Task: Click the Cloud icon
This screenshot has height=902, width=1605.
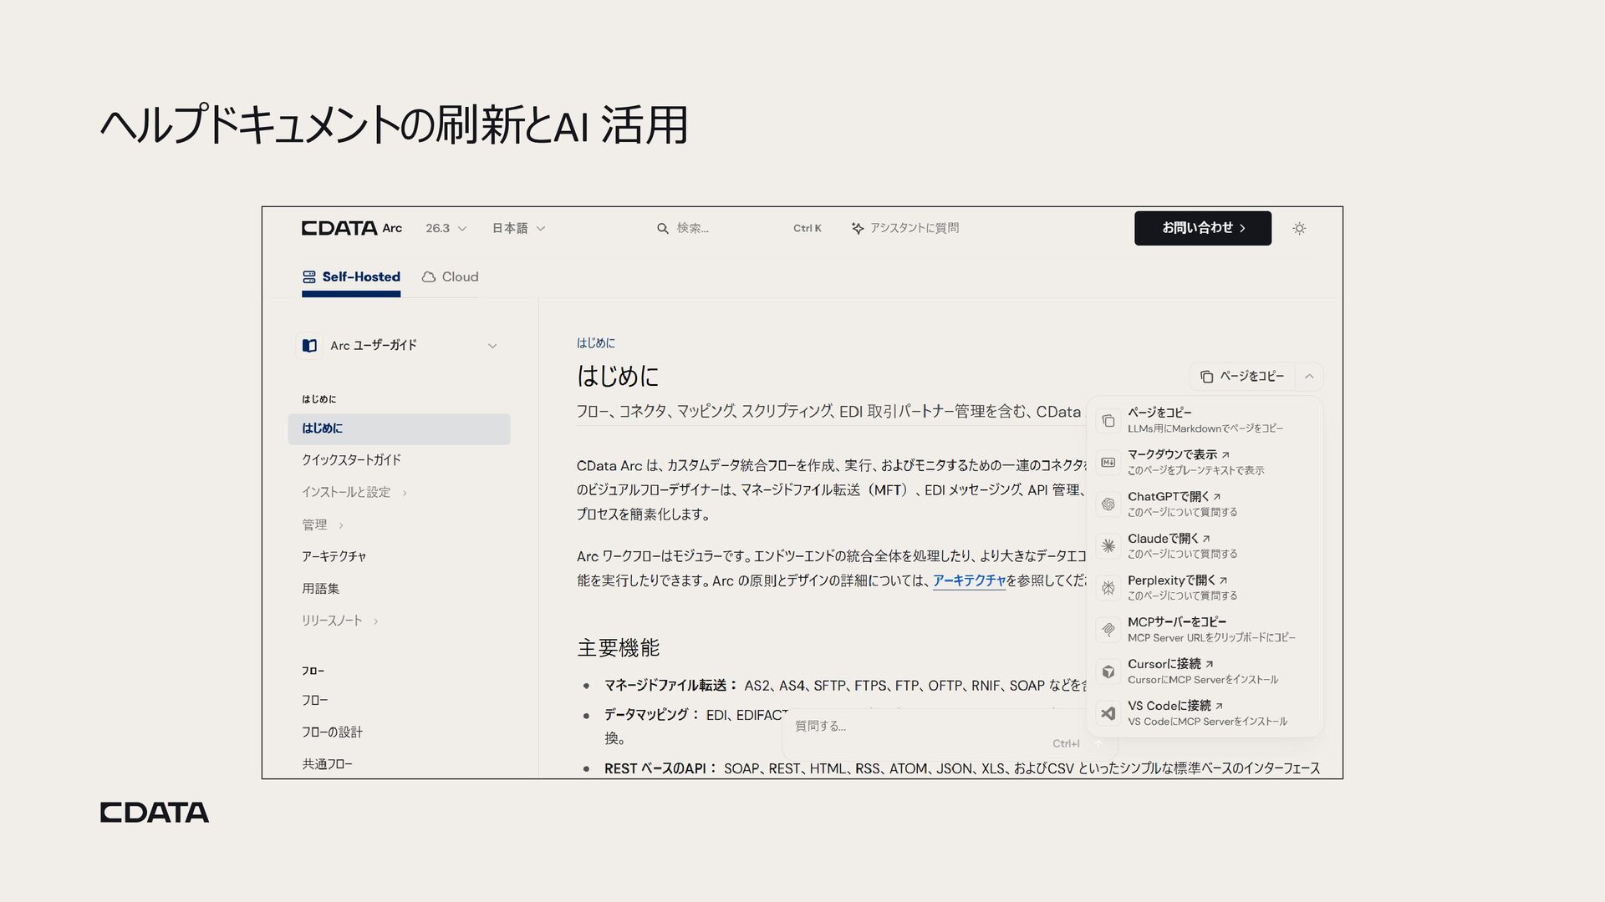Action: pos(429,276)
